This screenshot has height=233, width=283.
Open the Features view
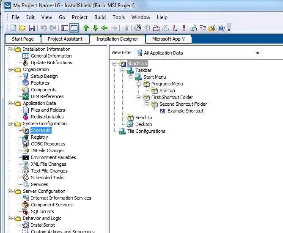pos(40,83)
